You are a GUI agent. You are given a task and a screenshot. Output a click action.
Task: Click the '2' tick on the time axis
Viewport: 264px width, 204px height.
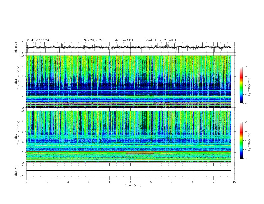tap(68, 182)
